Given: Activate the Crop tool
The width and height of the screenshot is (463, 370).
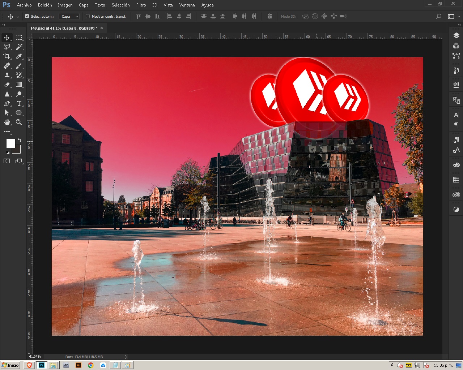Looking at the screenshot, I should (x=7, y=56).
